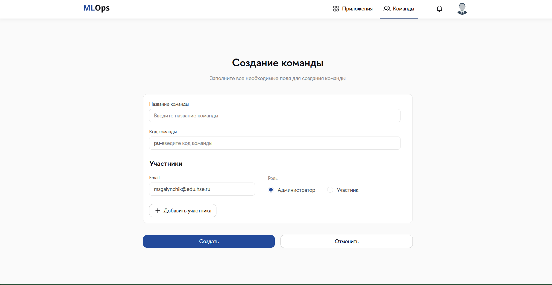Navigate to Приложения in the top menu
552x285 pixels.
357,9
